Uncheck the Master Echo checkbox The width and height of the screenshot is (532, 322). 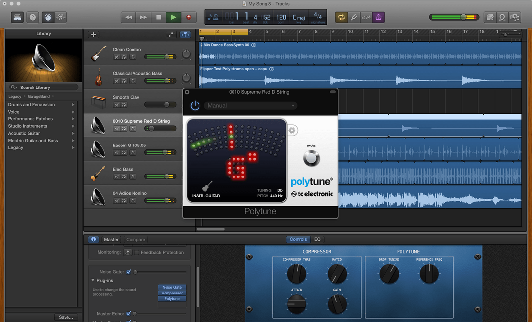[x=128, y=314]
